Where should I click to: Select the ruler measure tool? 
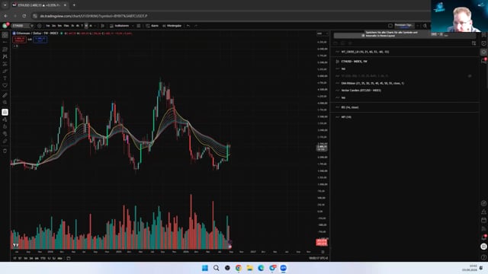(5, 95)
